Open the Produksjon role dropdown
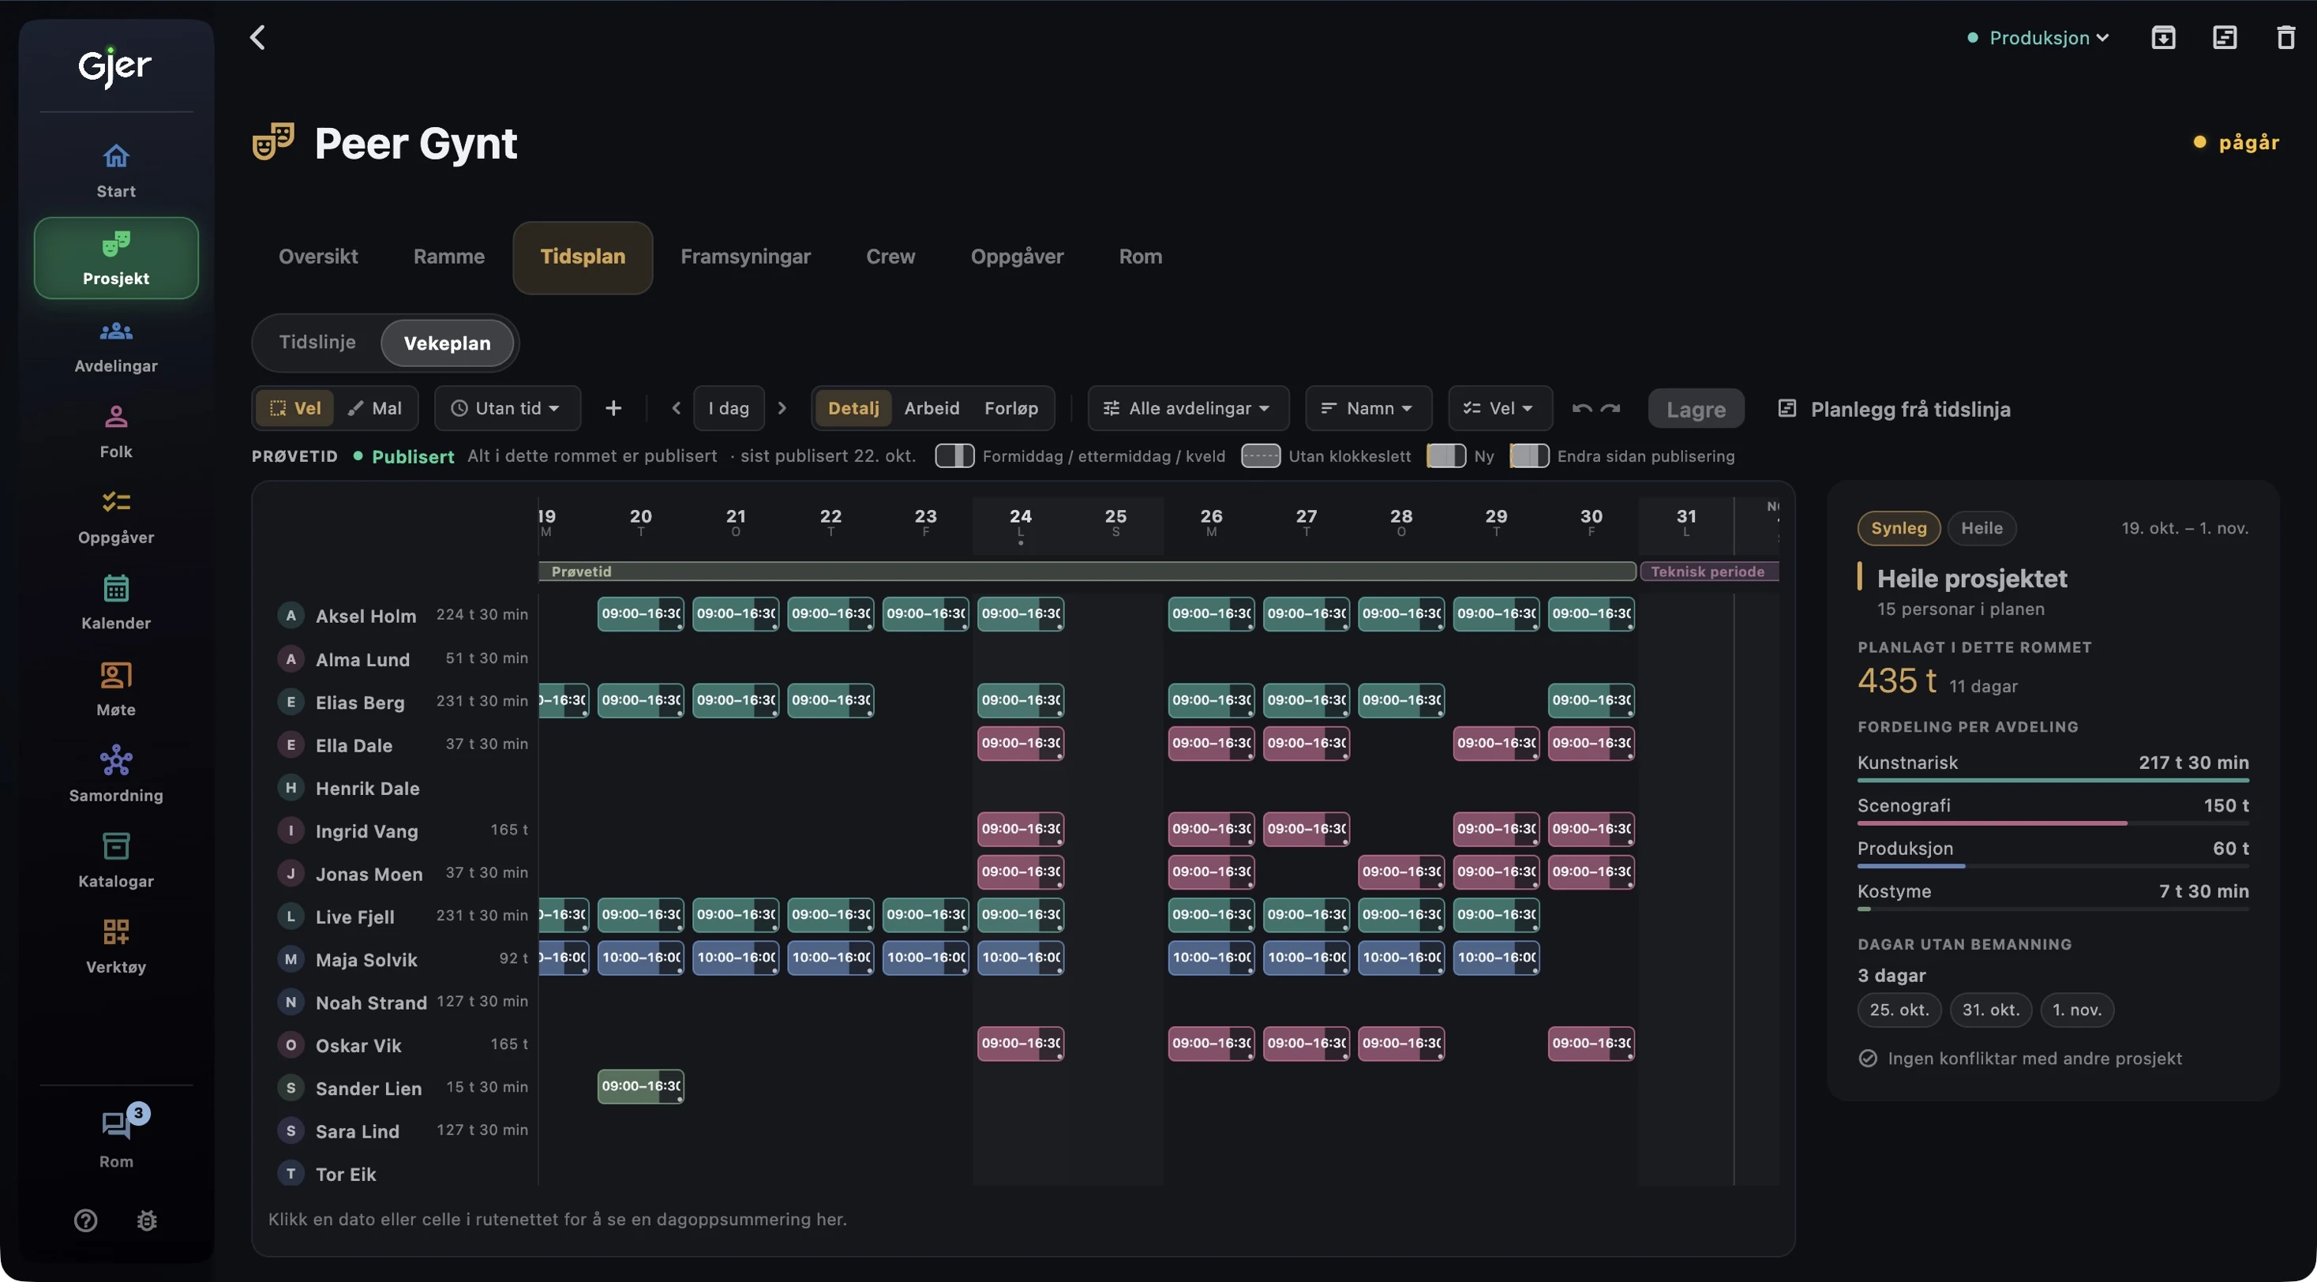 point(2038,38)
